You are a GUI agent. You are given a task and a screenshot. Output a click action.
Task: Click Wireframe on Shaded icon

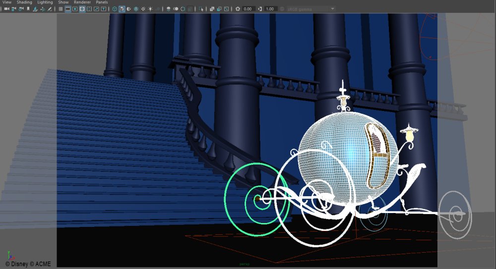[x=136, y=9]
